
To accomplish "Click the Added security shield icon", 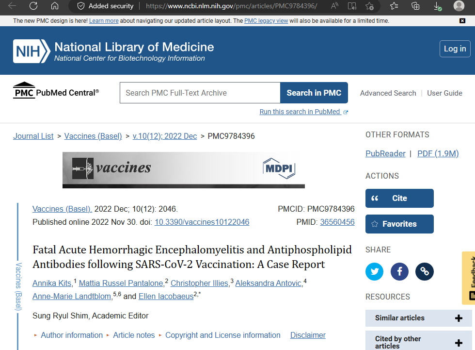I will [81, 6].
